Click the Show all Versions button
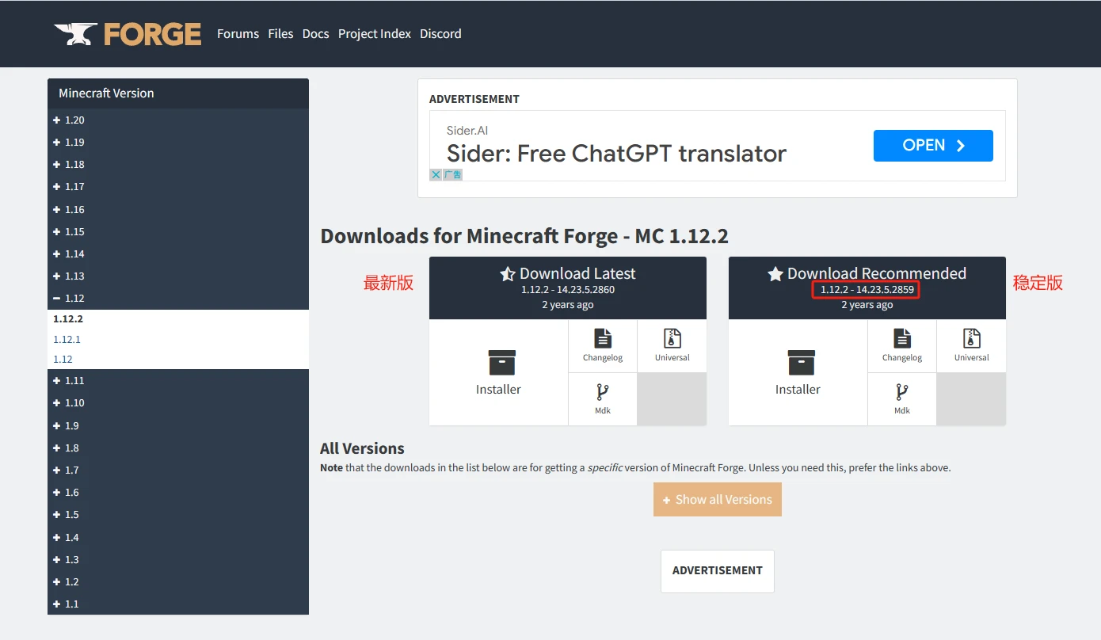This screenshot has width=1101, height=640. coord(718,500)
